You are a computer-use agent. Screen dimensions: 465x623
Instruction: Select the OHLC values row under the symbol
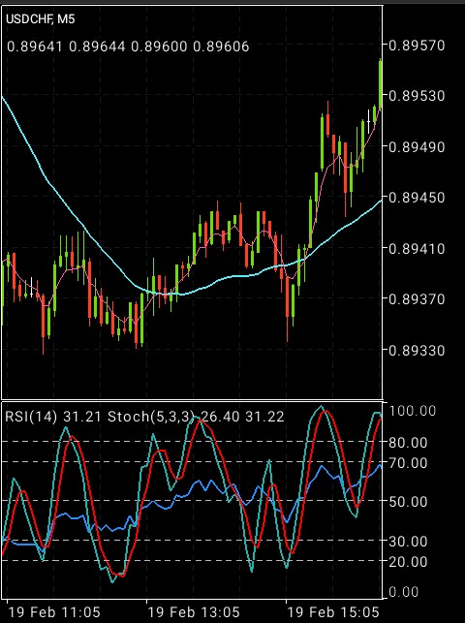point(128,47)
